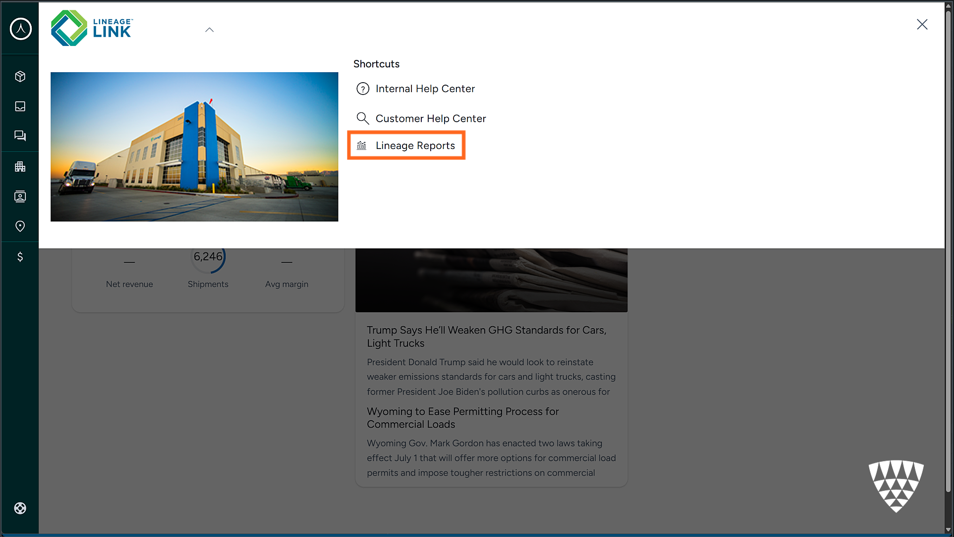Click the scrollbar down arrow

coord(949,530)
